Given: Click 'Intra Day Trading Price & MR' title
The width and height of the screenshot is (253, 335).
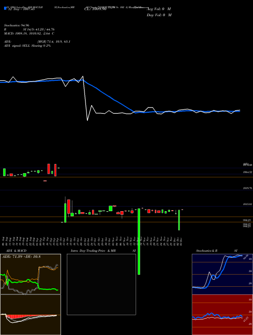Looking at the screenshot, I should click(93, 251).
